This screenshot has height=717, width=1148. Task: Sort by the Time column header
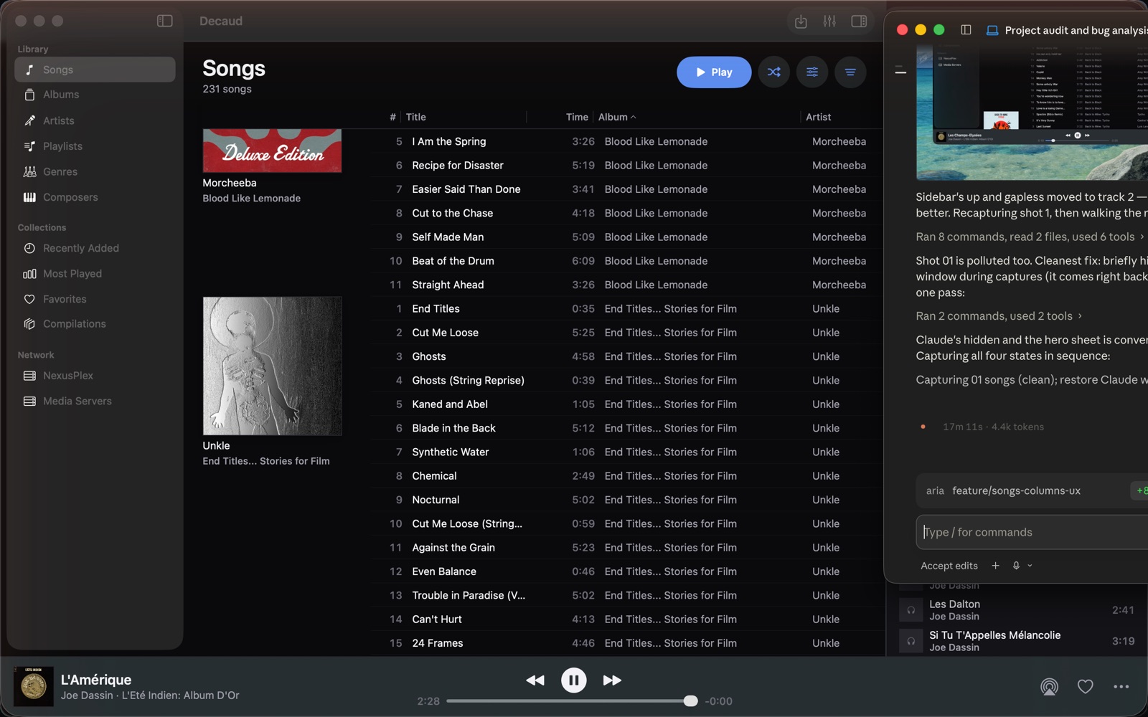[x=577, y=117]
